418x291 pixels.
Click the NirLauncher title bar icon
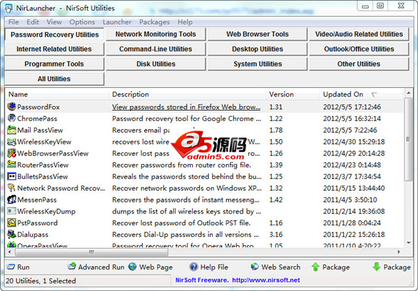pyautogui.click(x=8, y=8)
